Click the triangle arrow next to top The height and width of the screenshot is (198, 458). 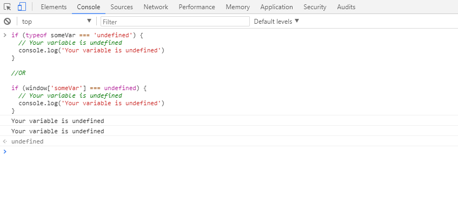89,21
